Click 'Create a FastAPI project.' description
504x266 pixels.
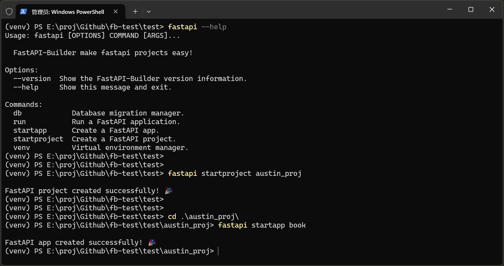coord(124,139)
